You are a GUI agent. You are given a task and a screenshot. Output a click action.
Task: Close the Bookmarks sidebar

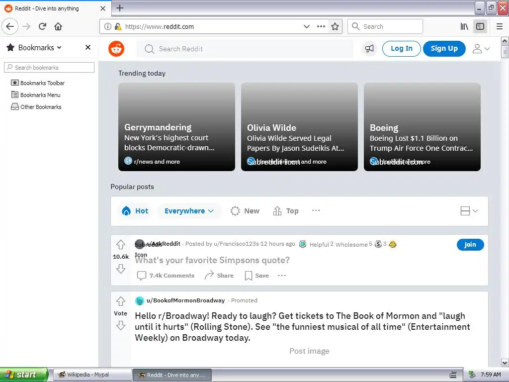(x=87, y=47)
